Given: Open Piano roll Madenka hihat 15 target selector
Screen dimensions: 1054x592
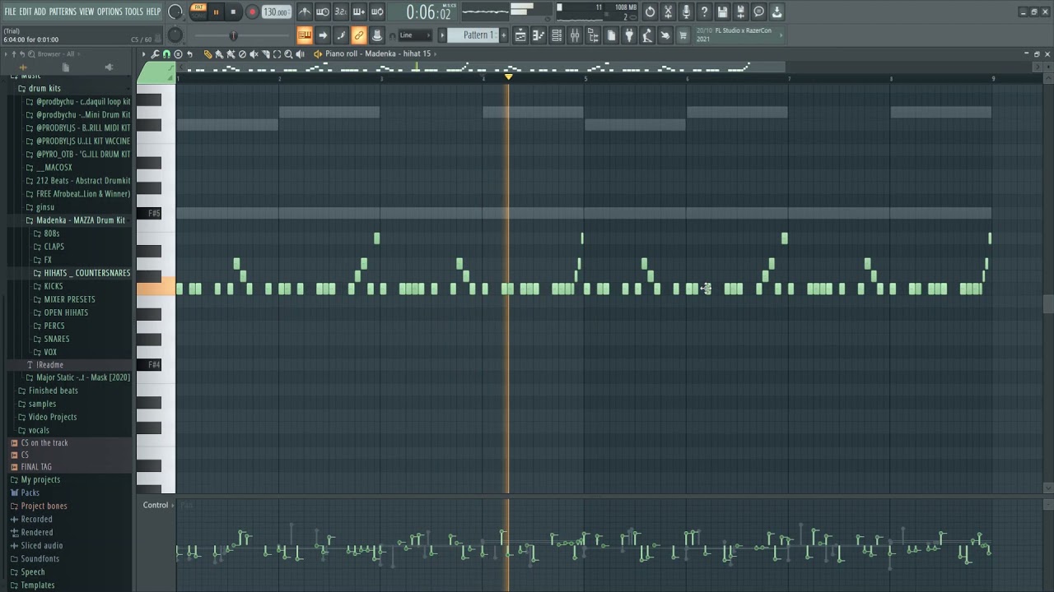Looking at the screenshot, I should (x=378, y=54).
